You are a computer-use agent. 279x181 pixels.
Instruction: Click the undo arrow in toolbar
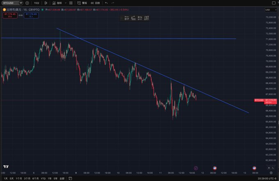point(106,3)
